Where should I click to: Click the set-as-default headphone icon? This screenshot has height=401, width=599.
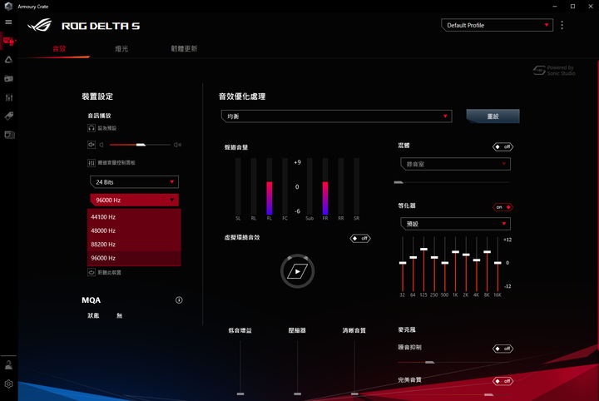(x=92, y=128)
